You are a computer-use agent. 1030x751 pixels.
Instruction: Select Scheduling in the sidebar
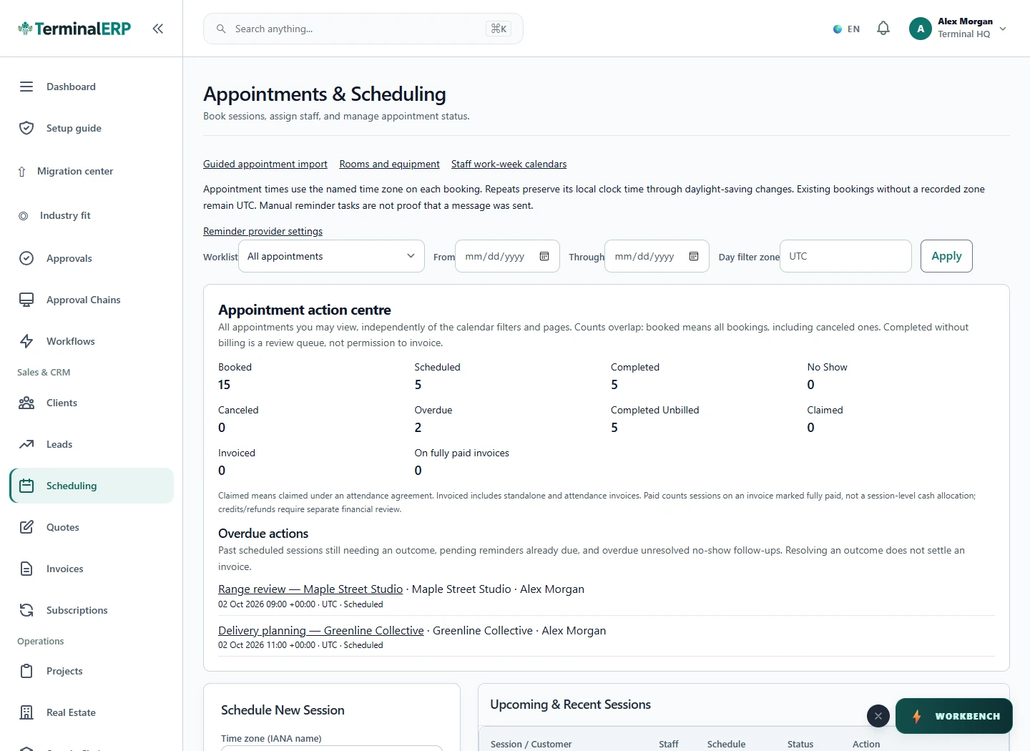(92, 486)
